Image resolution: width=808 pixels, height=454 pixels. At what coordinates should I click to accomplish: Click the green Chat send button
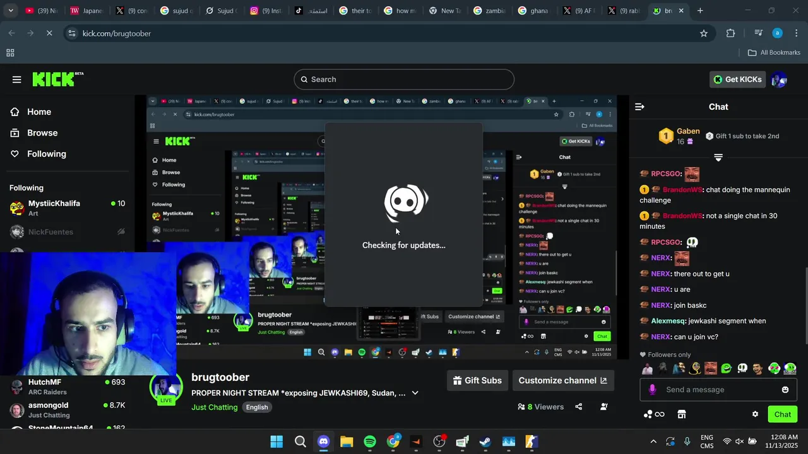[x=782, y=414]
